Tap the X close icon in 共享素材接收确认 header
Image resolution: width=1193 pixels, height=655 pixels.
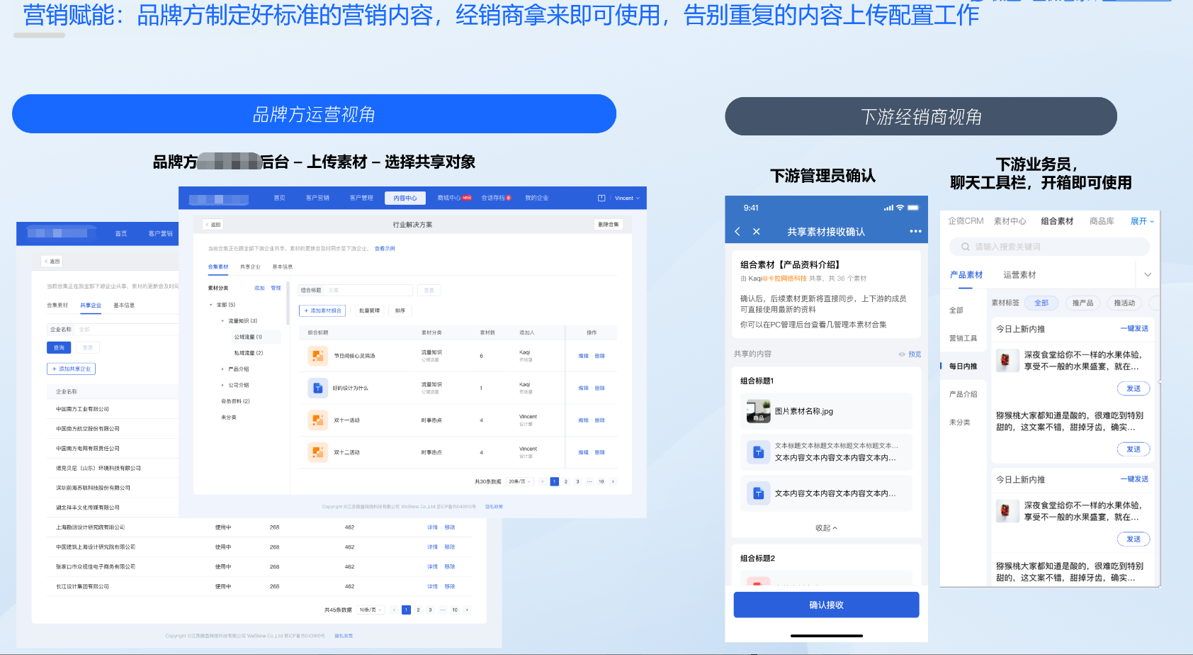pyautogui.click(x=756, y=232)
